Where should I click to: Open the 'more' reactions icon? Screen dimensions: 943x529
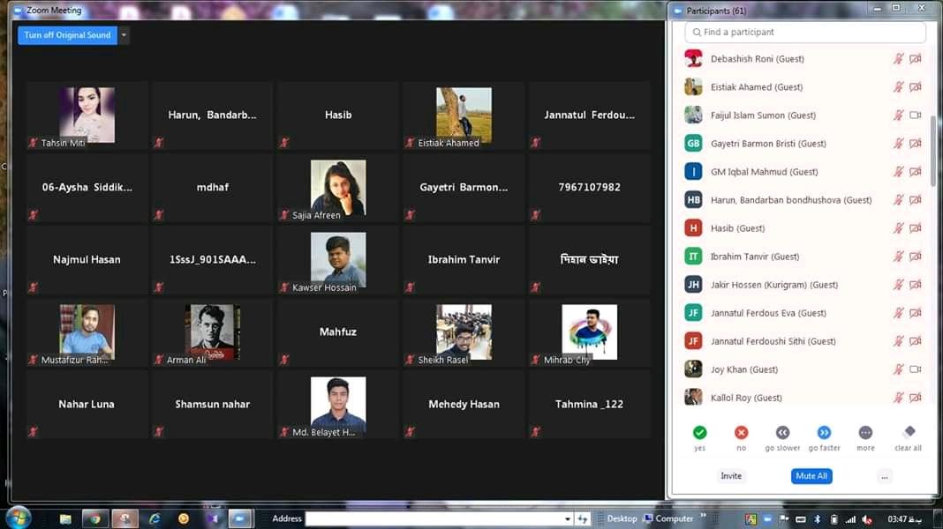(x=865, y=432)
